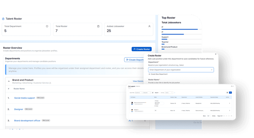Open the kebab menu for Brand development officer

[x=145, y=120]
